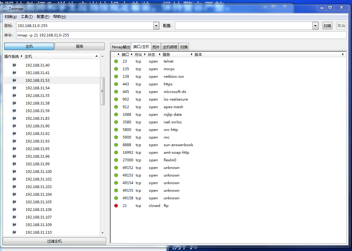Click the Zenmap title bar app icon
This screenshot has height=251, width=352.
pos(5,9)
